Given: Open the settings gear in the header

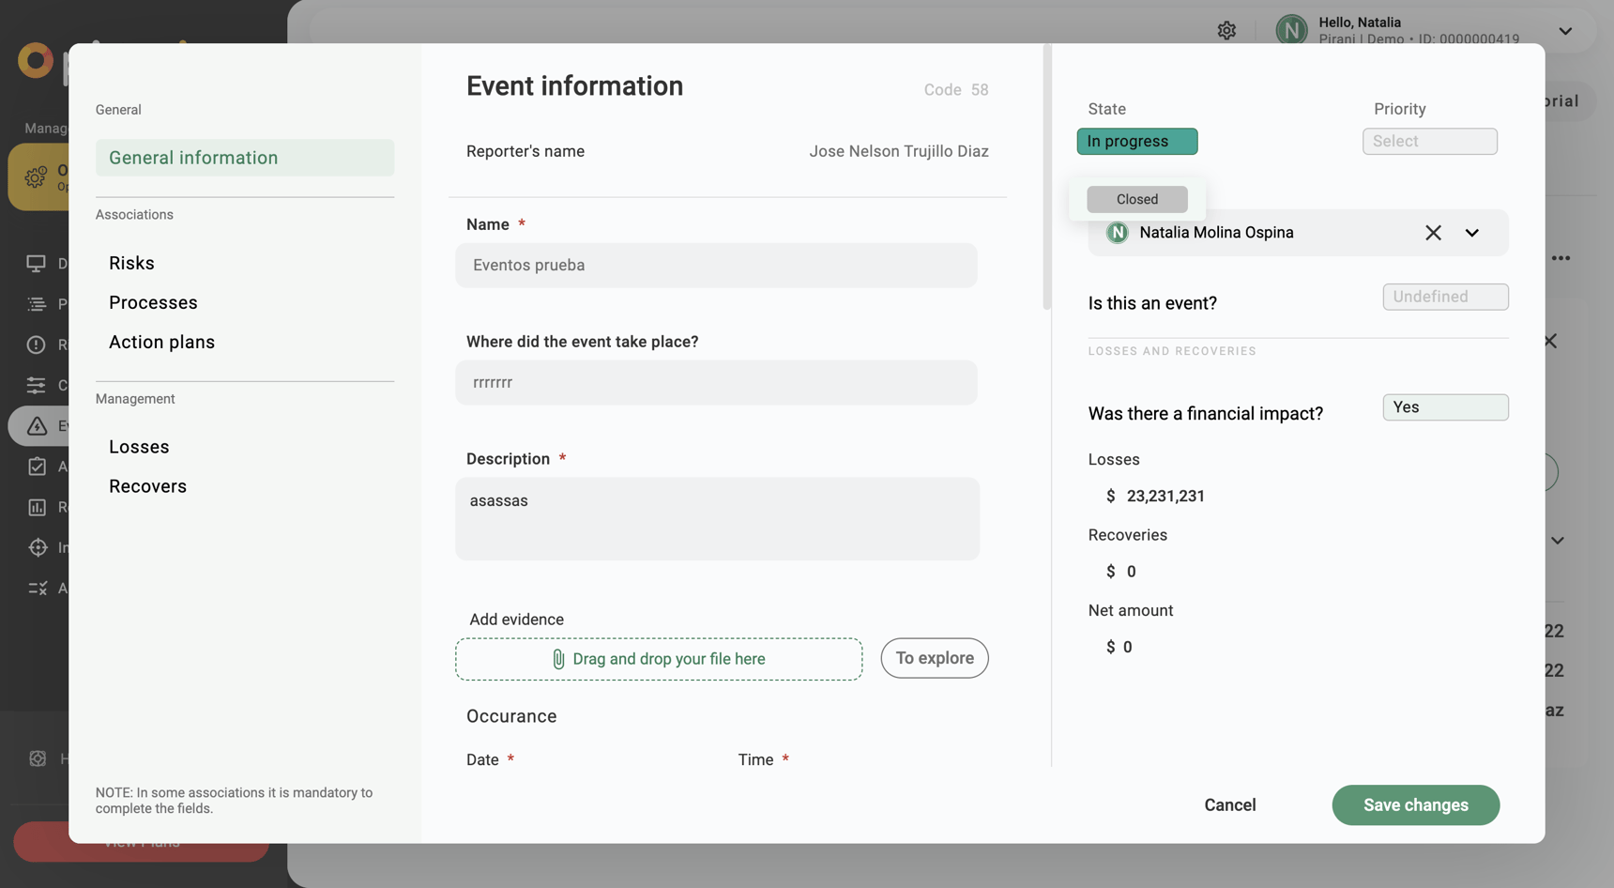Looking at the screenshot, I should [x=1226, y=30].
